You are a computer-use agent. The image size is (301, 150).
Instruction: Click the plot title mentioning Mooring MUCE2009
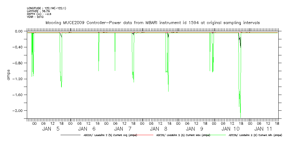point(152,23)
